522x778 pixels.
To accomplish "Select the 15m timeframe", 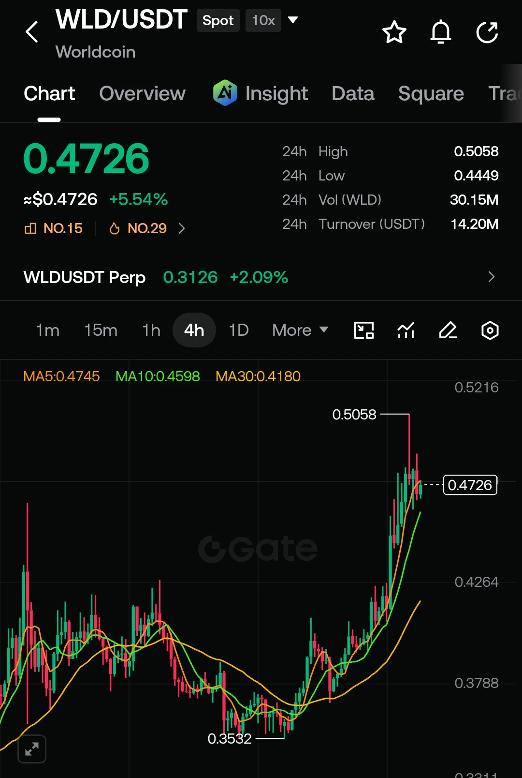I will click(101, 330).
